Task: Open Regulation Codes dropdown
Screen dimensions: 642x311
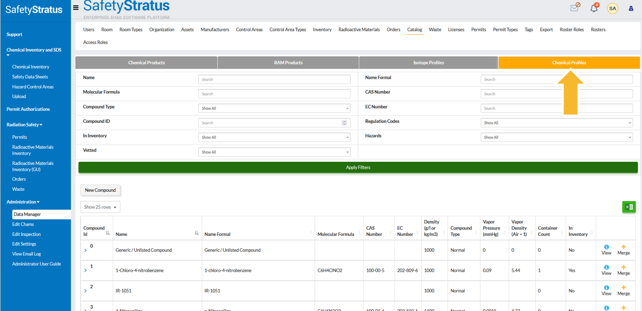Action: 556,123
